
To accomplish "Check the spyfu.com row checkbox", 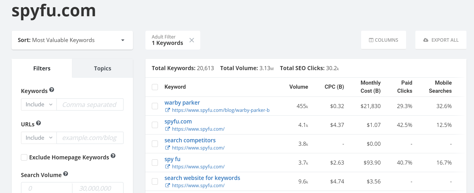I will tap(155, 125).
